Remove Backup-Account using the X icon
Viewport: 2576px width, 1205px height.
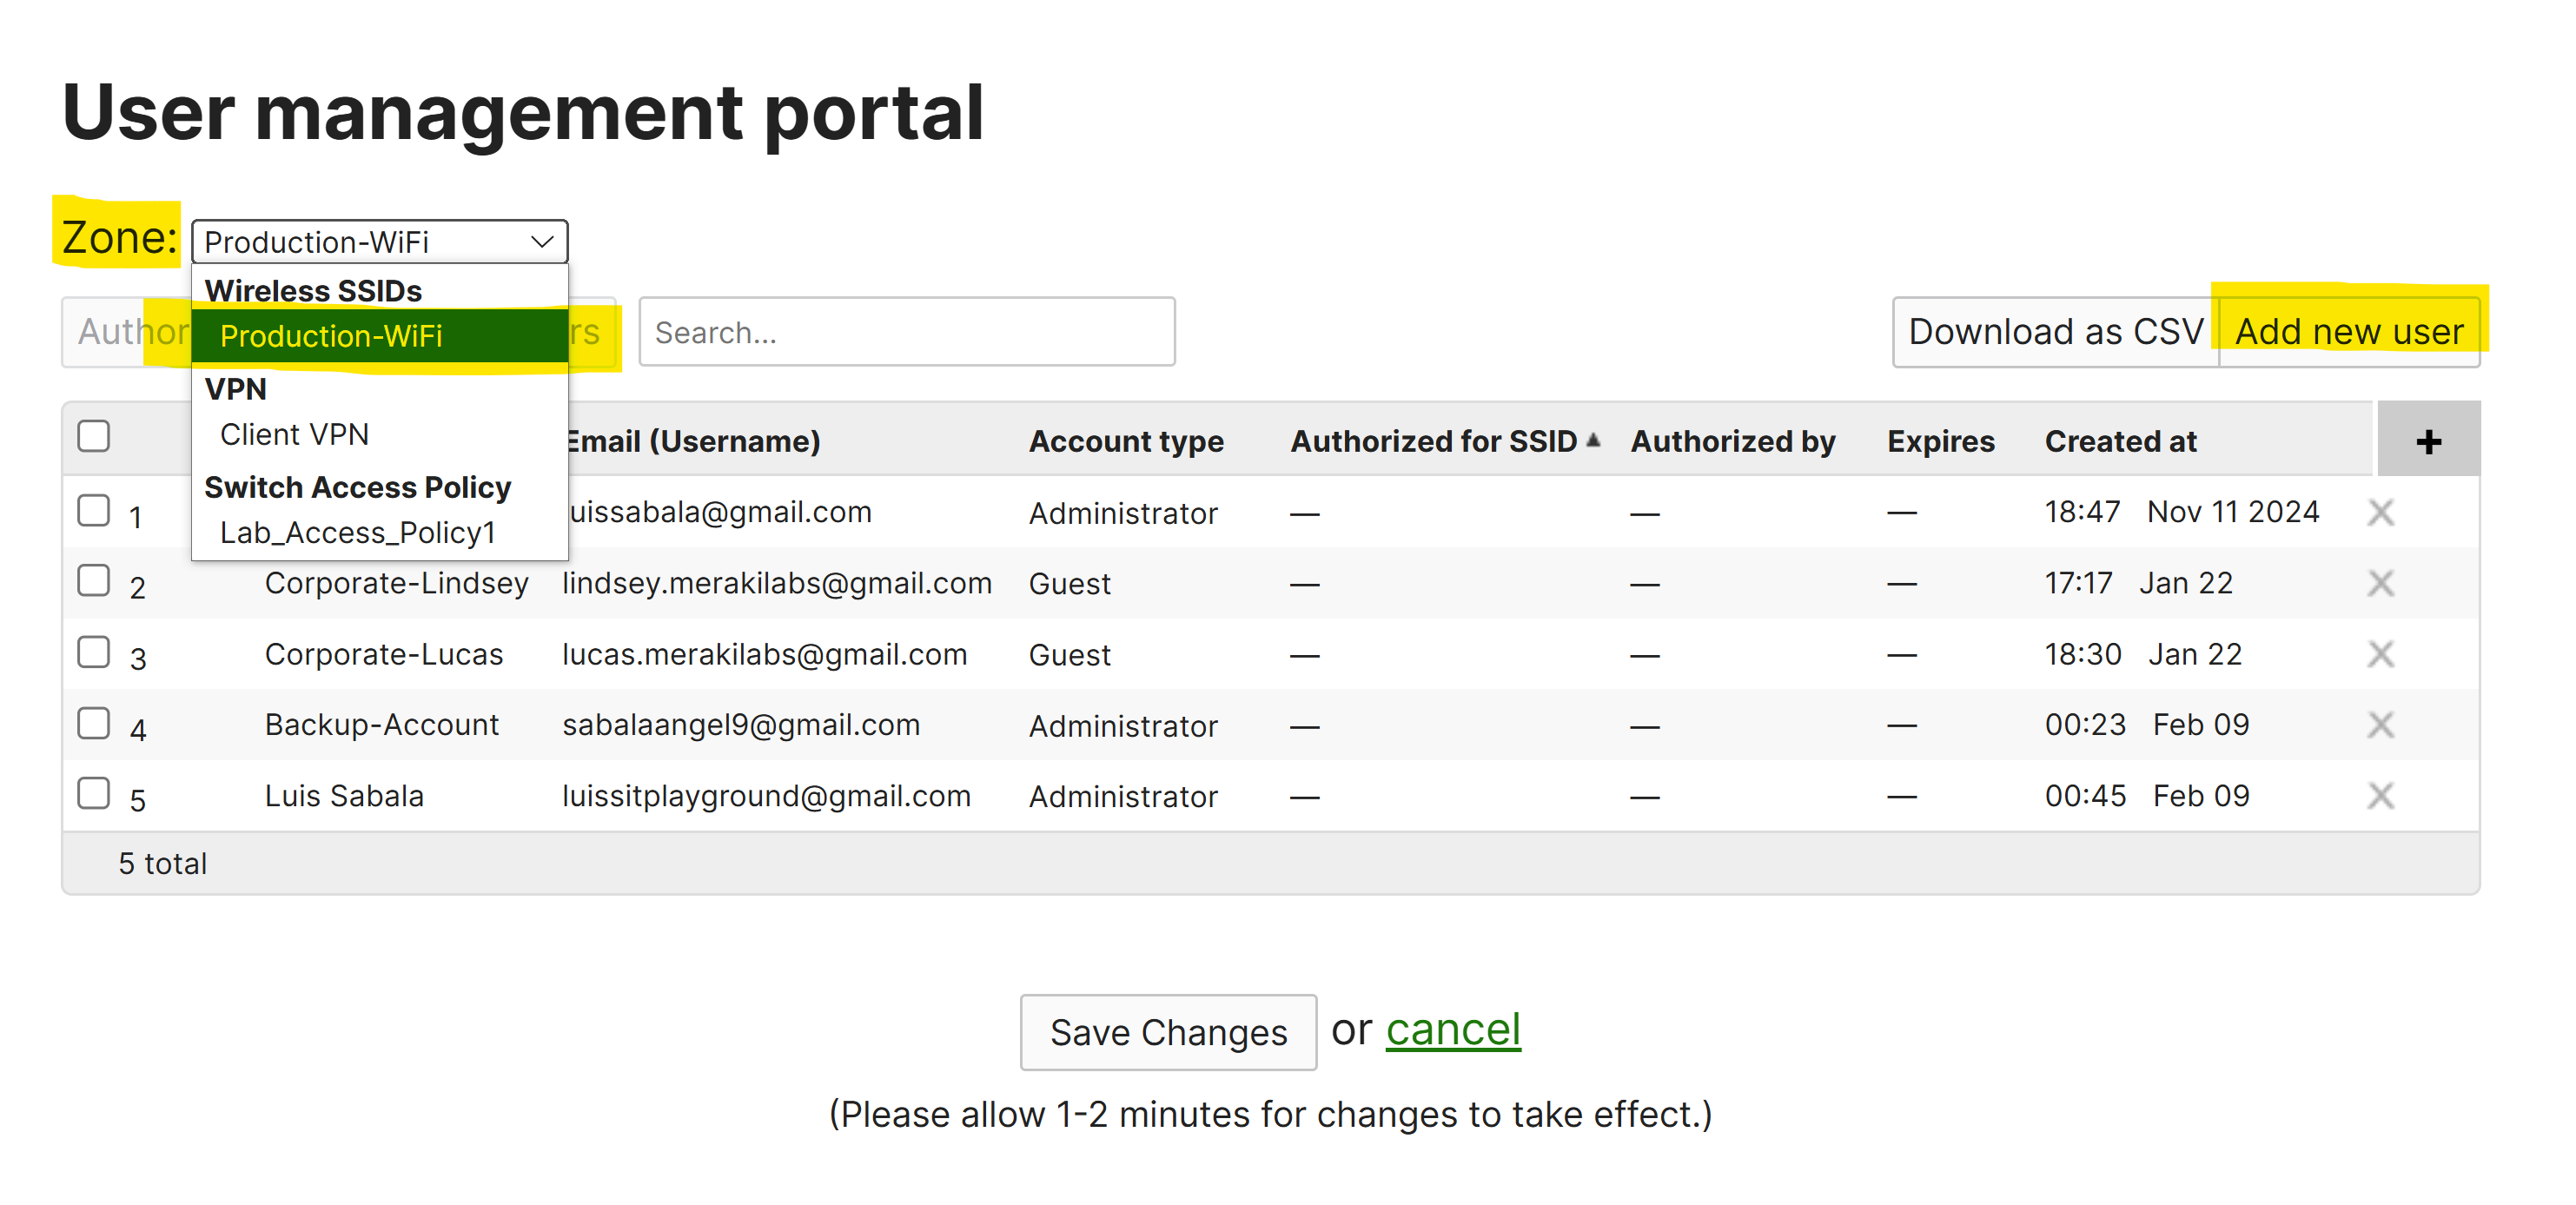(x=2380, y=725)
